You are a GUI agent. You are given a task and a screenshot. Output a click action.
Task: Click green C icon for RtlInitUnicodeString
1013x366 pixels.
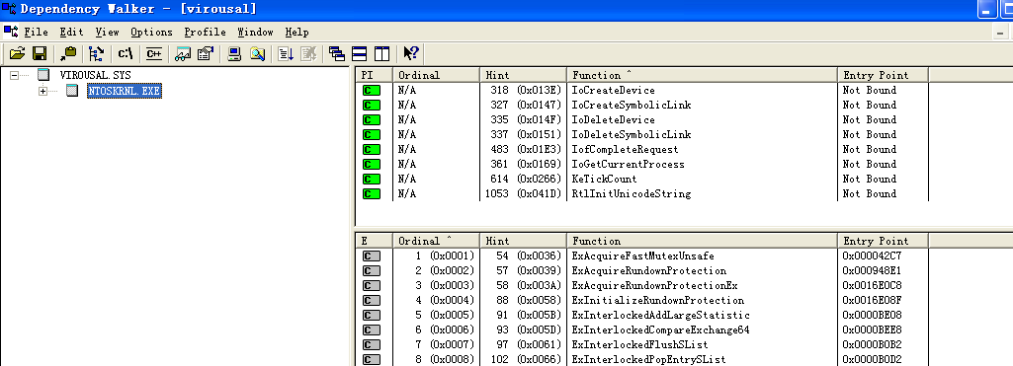(372, 194)
